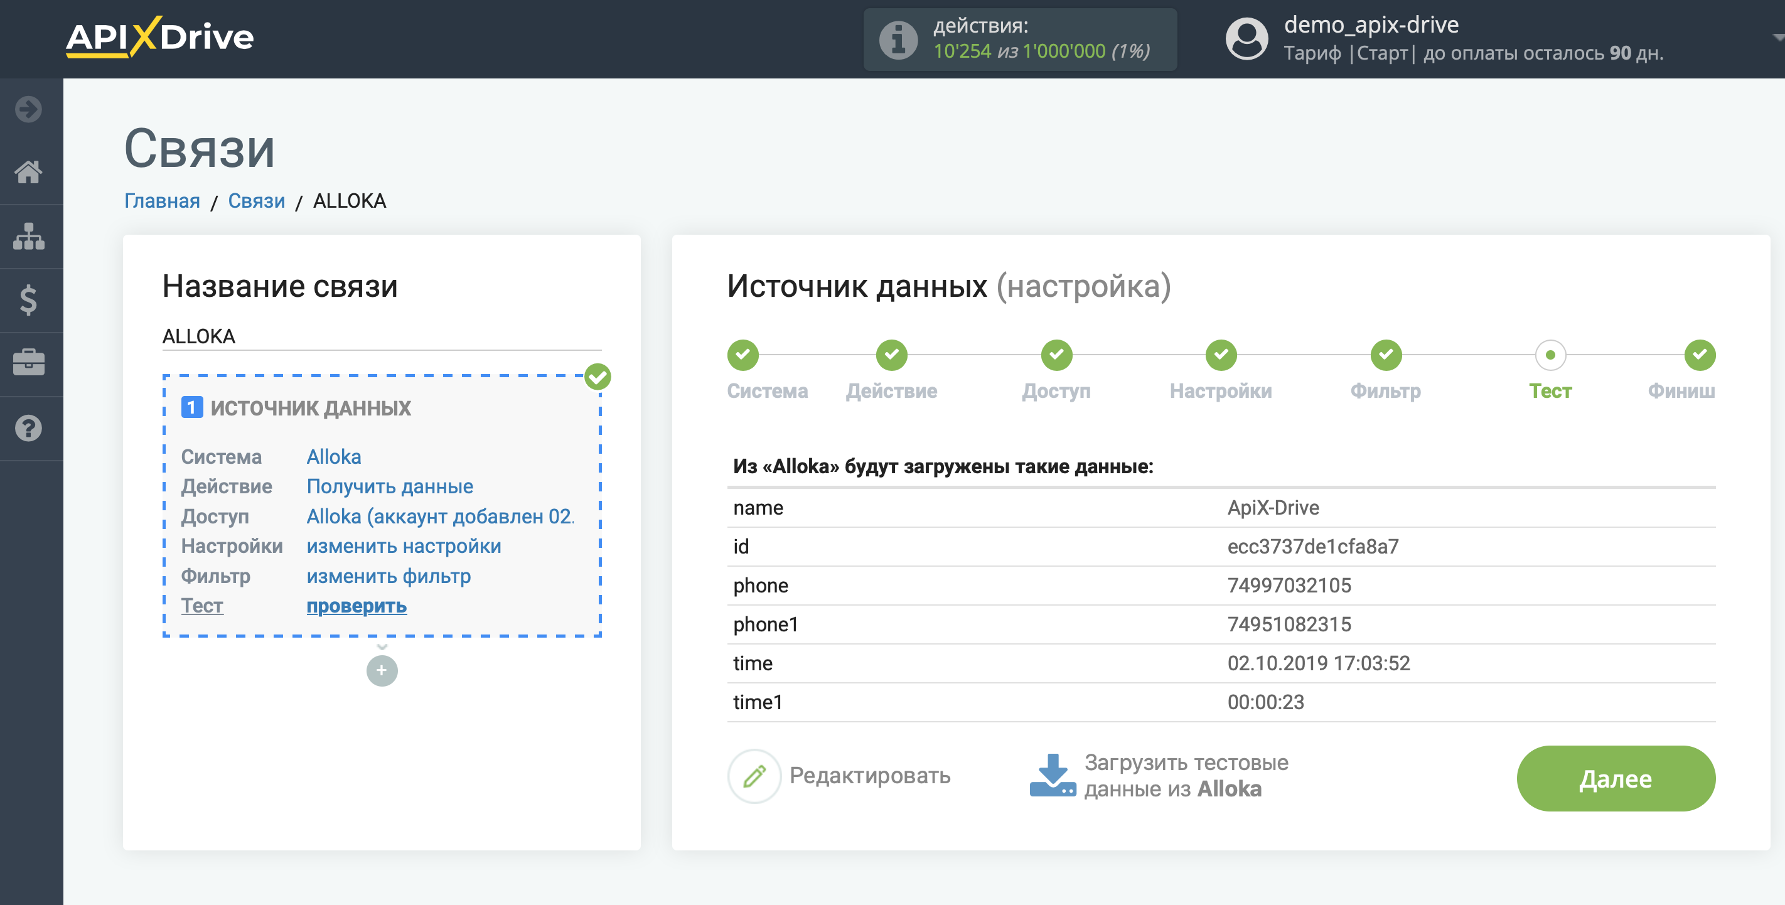Select the id value ecc3737de1cfa8a7
The width and height of the screenshot is (1785, 905).
coord(1312,547)
